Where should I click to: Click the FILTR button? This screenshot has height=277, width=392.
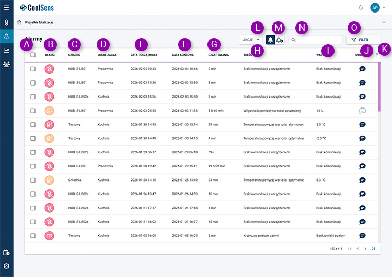click(363, 40)
